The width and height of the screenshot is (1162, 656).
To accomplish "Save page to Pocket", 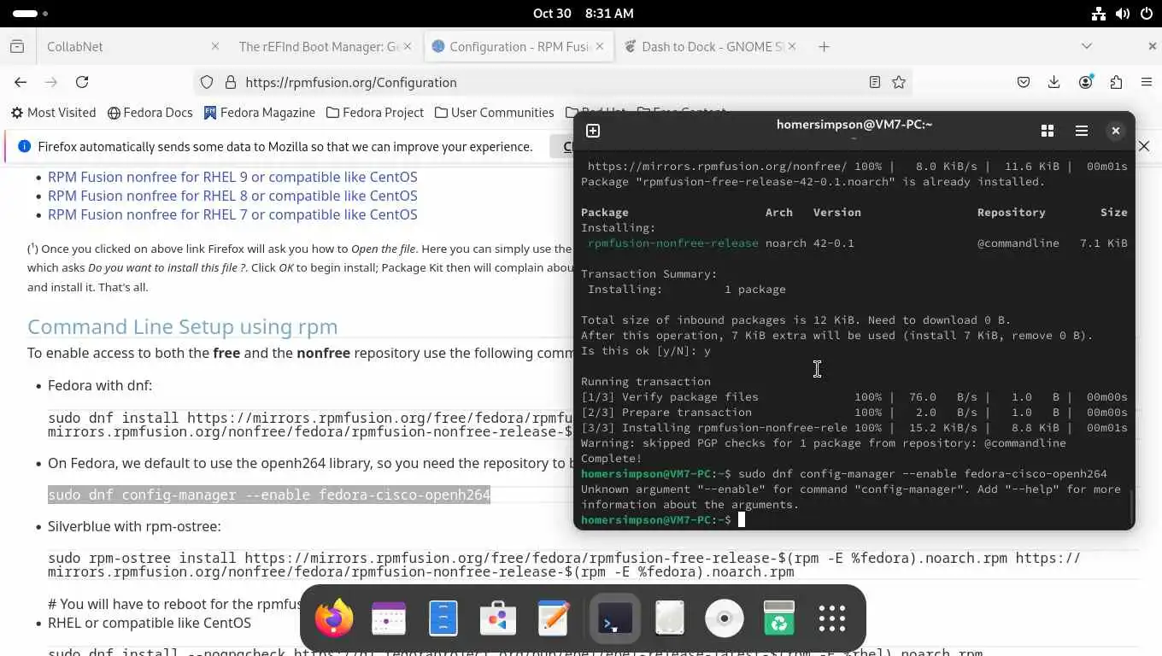I will click(1024, 82).
